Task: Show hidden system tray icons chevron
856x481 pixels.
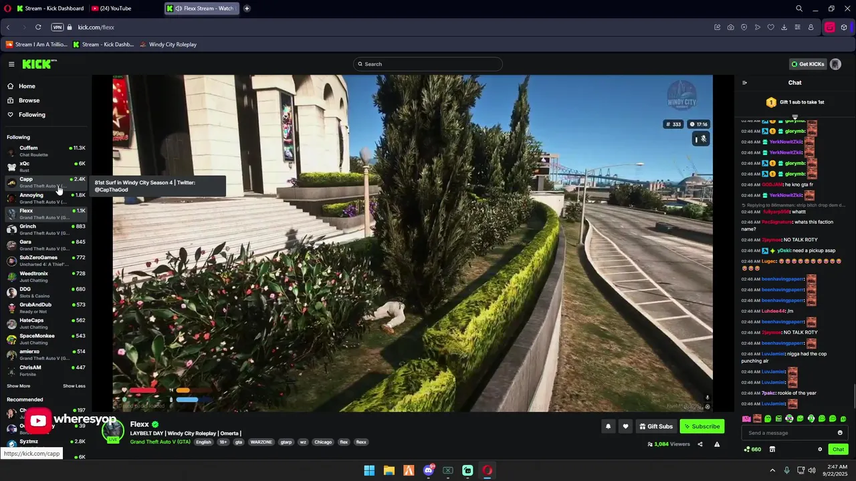Action: click(x=772, y=470)
